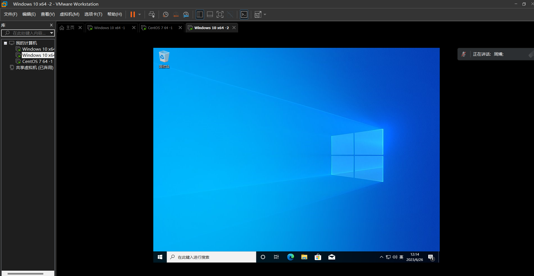This screenshot has height=276, width=534.
Task: Close the CentOS 7 64 -1 tab
Action: 180,27
